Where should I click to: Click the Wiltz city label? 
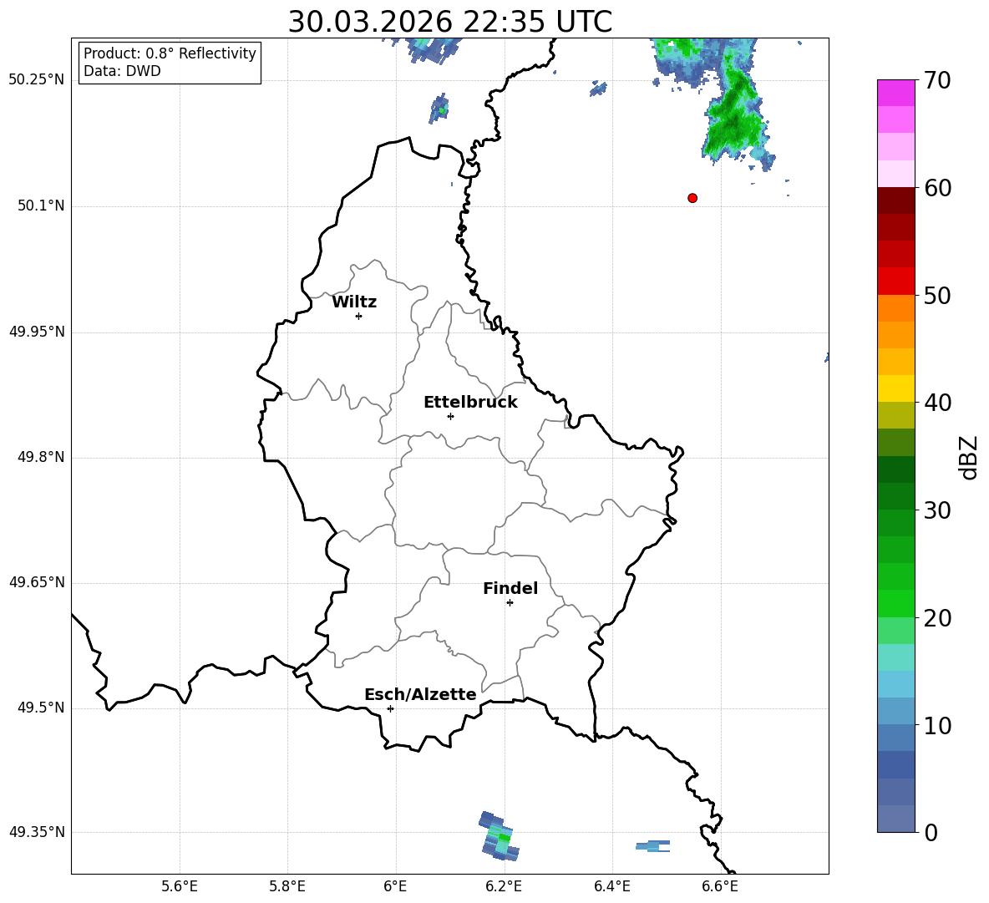coord(354,302)
